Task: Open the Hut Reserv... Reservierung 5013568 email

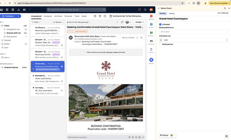Action: pyautogui.click(x=48, y=30)
